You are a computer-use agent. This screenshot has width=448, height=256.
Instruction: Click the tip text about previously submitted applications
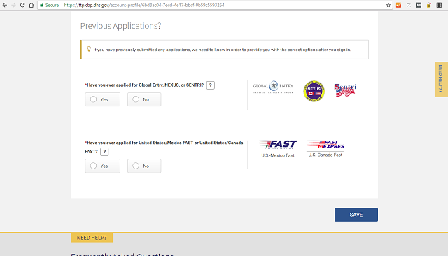coord(222,50)
